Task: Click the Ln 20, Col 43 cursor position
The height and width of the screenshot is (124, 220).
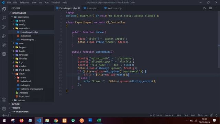Action: pyautogui.click(x=156, y=115)
